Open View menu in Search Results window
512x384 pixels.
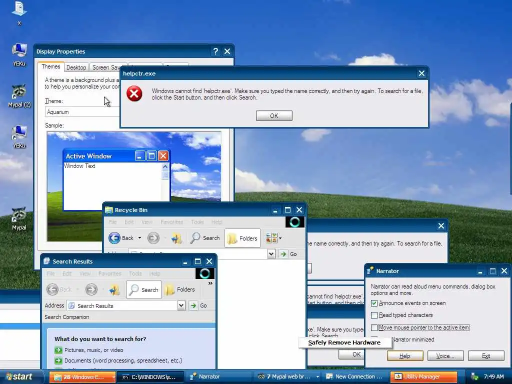(x=85, y=273)
